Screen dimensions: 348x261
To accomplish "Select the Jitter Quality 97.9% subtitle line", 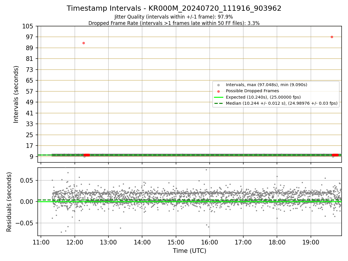I will point(174,17).
